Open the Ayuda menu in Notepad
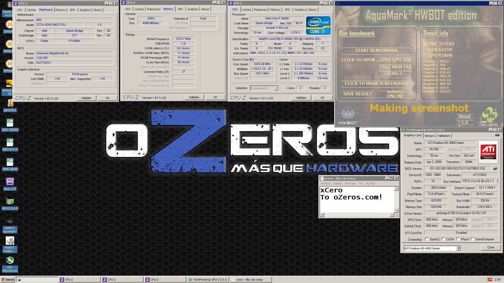The height and width of the screenshot is (283, 504). [x=370, y=183]
